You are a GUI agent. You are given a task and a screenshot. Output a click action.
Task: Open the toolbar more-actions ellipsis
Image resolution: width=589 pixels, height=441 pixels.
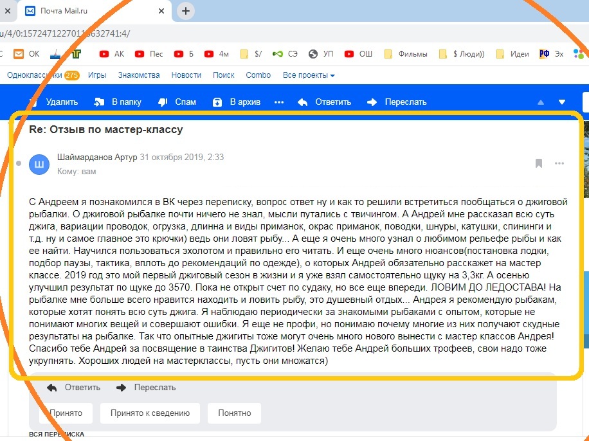point(279,102)
